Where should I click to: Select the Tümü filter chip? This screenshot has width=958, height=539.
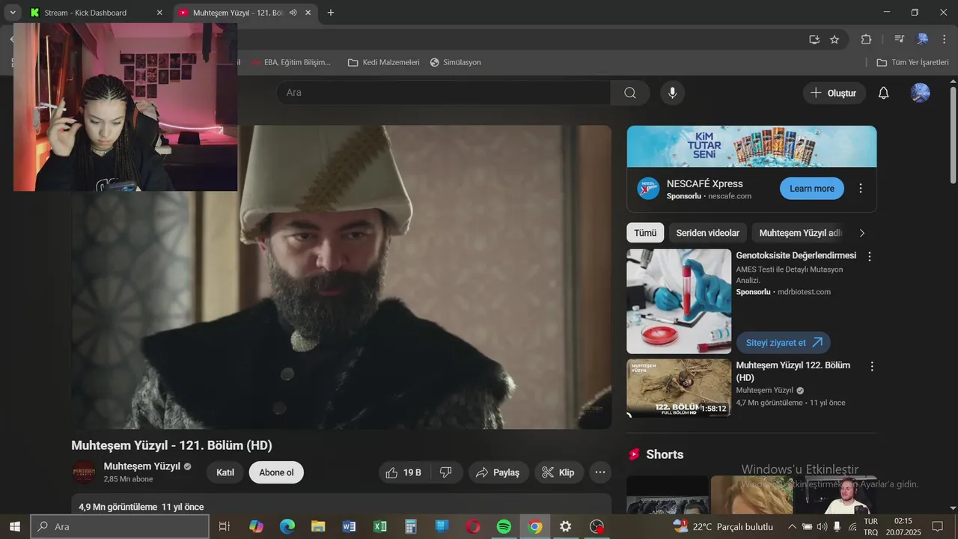pyautogui.click(x=645, y=233)
